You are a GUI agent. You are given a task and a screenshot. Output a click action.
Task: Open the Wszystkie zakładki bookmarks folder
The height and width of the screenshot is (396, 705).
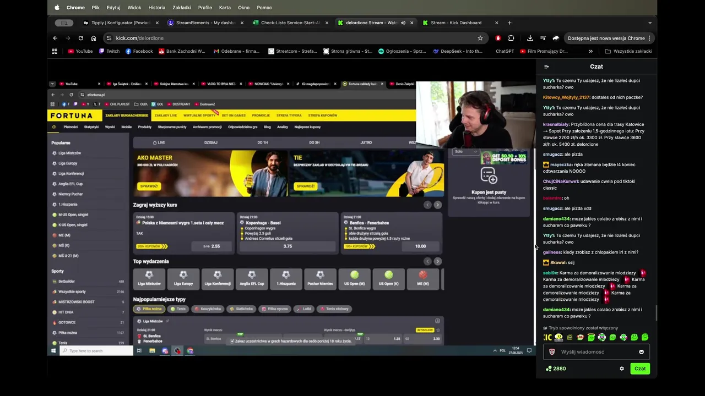pyautogui.click(x=628, y=51)
